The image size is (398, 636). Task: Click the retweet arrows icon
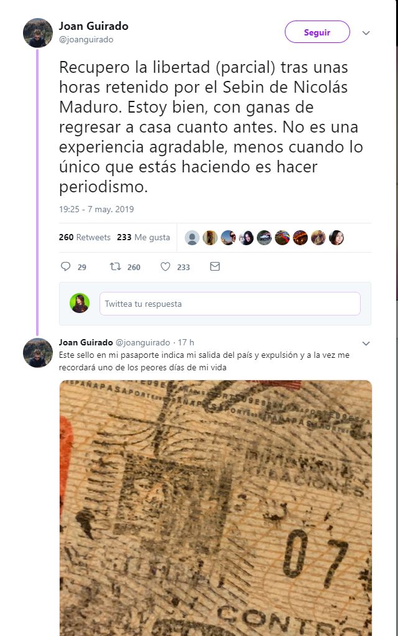pyautogui.click(x=116, y=266)
